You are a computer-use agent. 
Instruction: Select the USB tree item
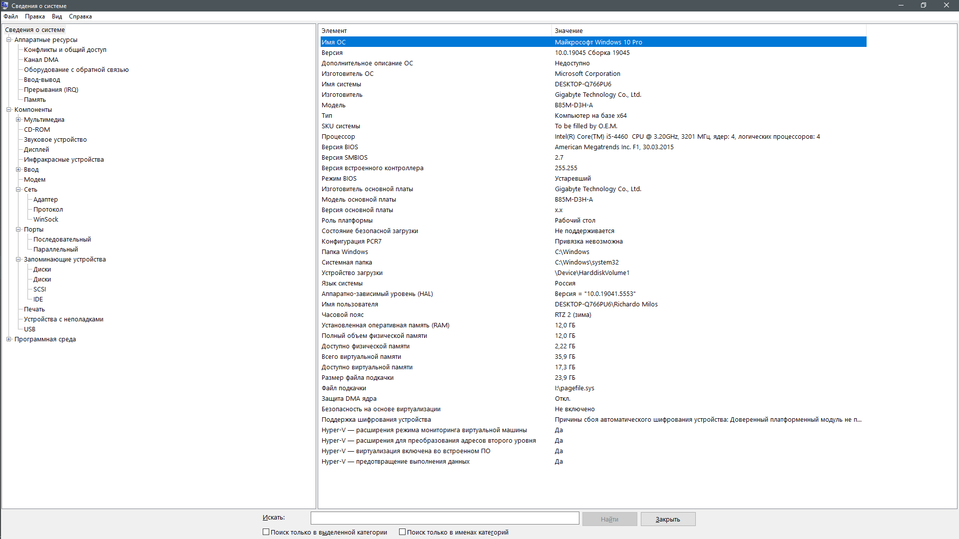pyautogui.click(x=29, y=329)
